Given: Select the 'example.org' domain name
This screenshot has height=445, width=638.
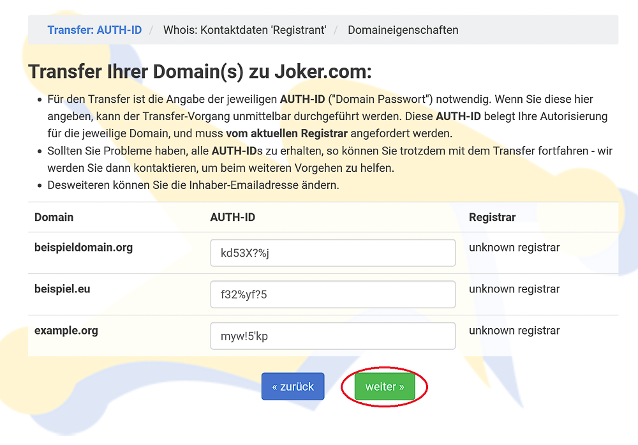Looking at the screenshot, I should [66, 331].
